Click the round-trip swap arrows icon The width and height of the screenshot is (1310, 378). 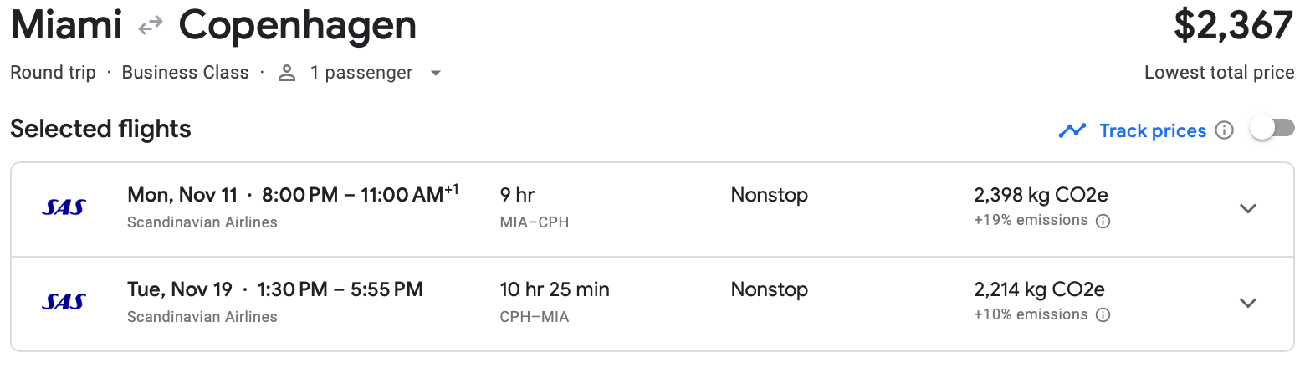[151, 27]
